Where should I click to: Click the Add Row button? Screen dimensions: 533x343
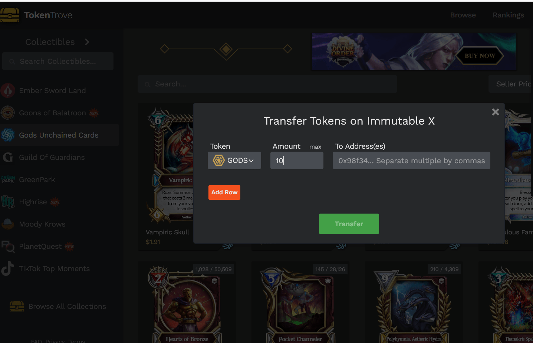click(224, 192)
